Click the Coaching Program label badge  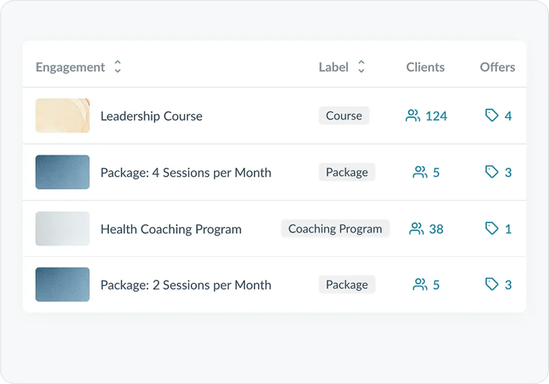tap(335, 229)
